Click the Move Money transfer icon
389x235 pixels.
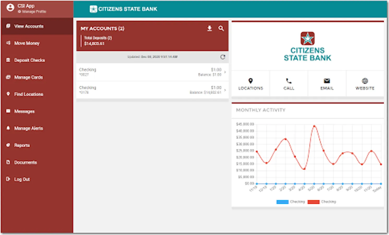tap(8, 43)
